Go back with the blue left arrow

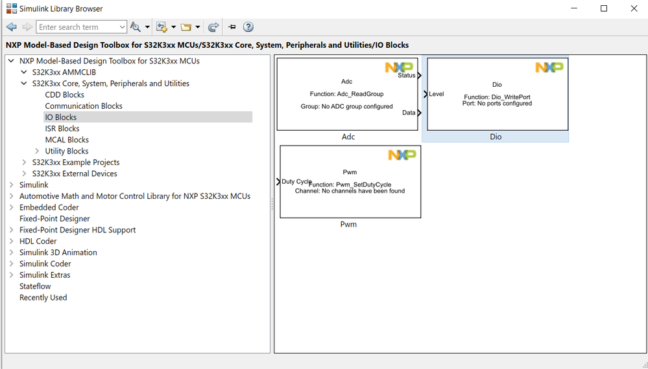[x=12, y=27]
